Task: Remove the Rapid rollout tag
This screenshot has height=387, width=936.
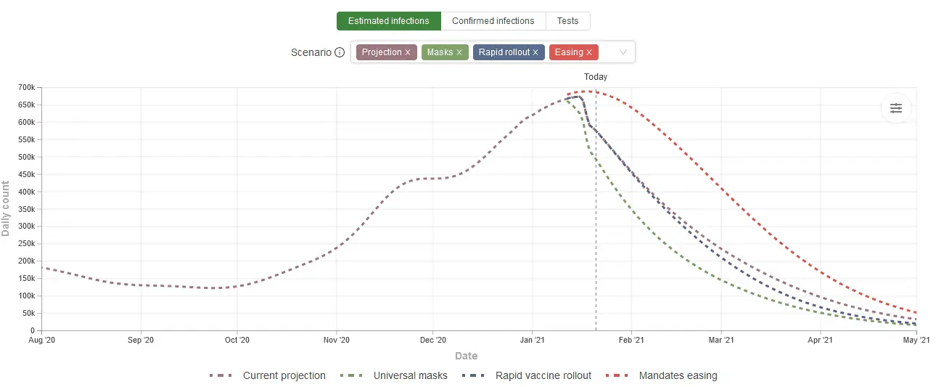Action: 535,52
